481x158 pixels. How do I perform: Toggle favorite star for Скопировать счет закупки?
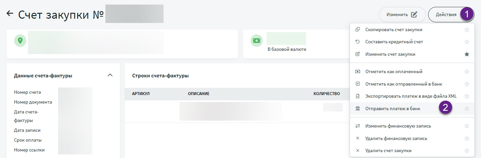(x=467, y=30)
